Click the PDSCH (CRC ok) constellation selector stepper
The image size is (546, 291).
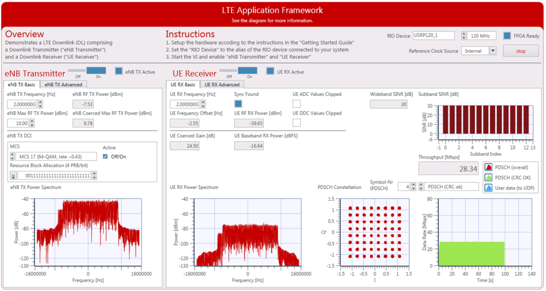click(421, 187)
